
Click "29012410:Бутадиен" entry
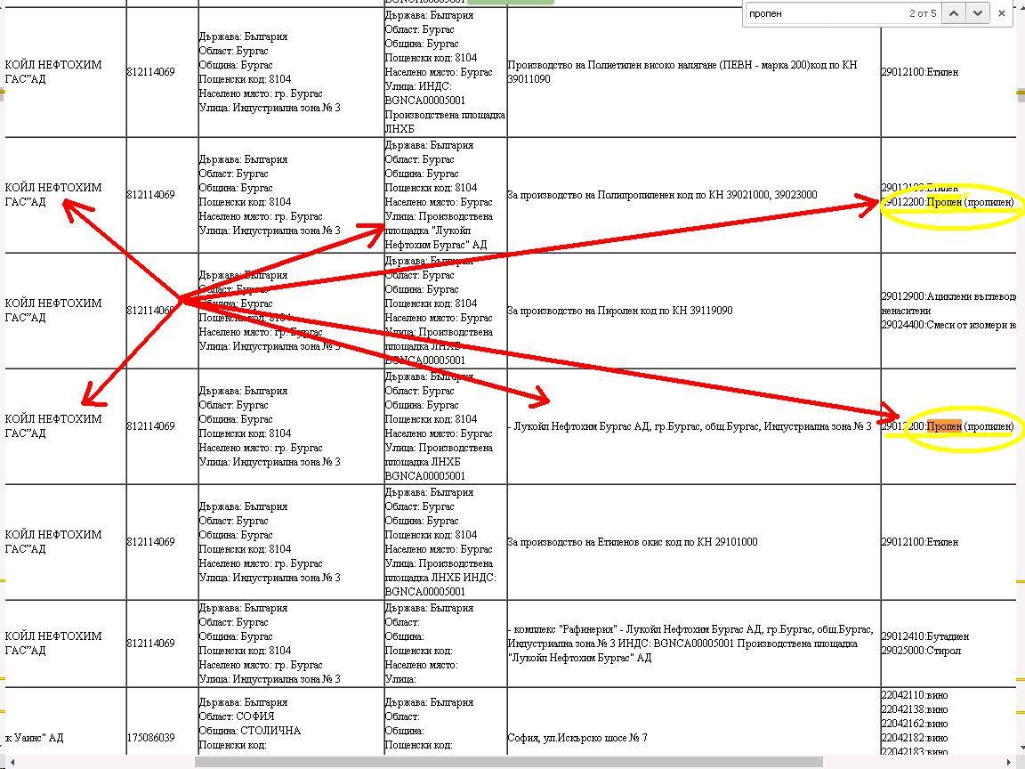click(925, 636)
